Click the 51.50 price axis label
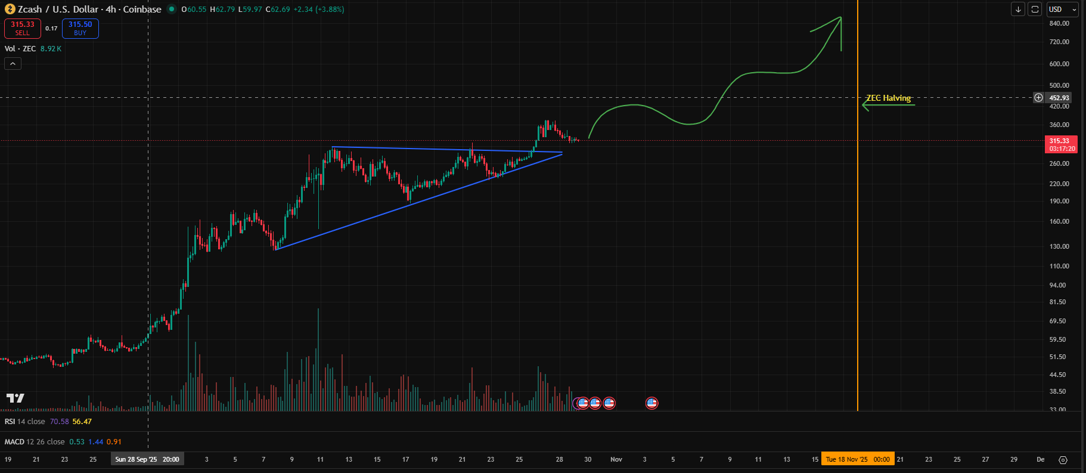1086x473 pixels. click(1058, 357)
